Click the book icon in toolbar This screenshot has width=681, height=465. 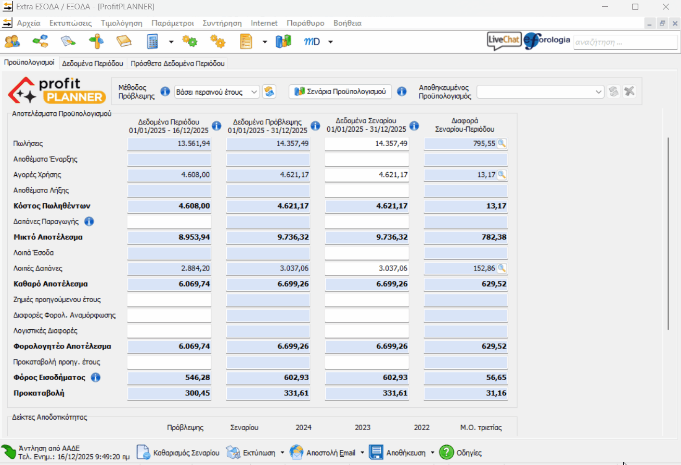click(x=124, y=42)
